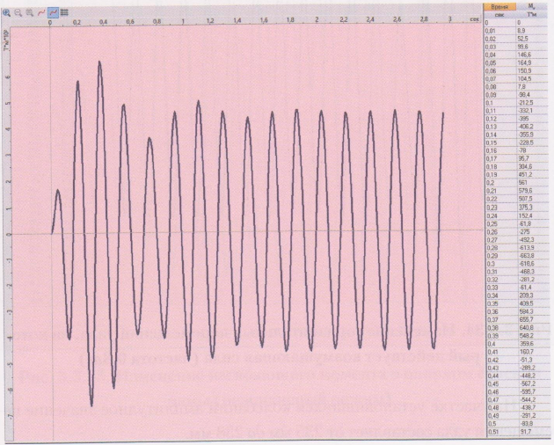Click the fit-all zoom magnifier icon
Viewport: 554px width, 445px height.
tap(30, 13)
